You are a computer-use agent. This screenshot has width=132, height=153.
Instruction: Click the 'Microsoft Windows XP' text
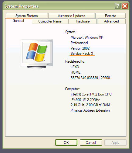click(x=87, y=37)
